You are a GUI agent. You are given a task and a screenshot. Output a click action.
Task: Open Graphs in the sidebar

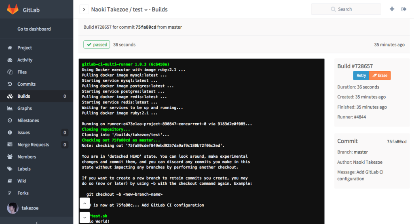[37, 108]
